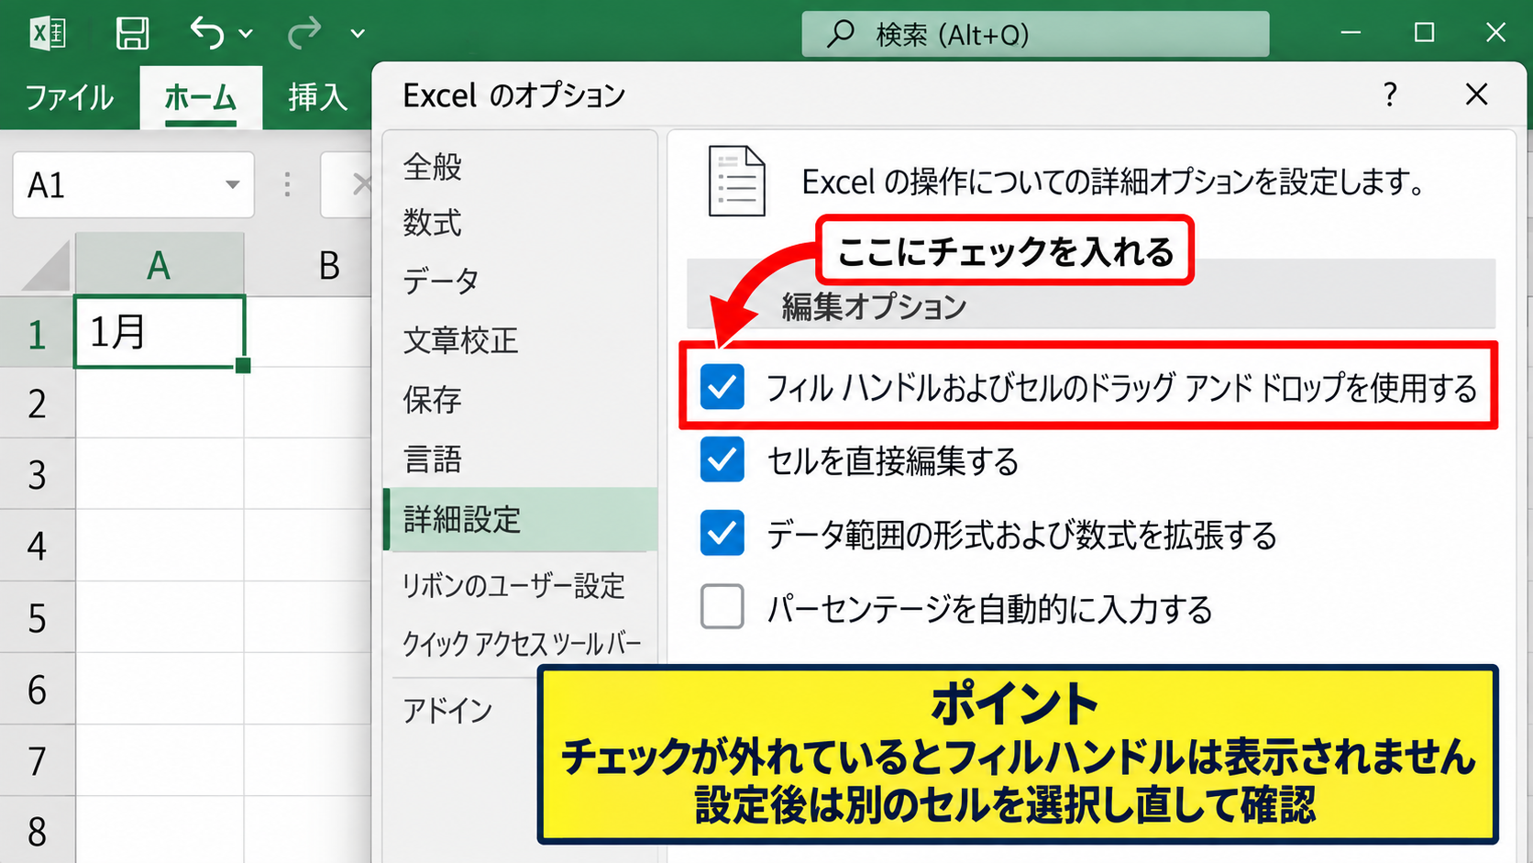Click the search box 検索 (Alt+Q)
This screenshot has height=863, width=1533.
[1035, 34]
